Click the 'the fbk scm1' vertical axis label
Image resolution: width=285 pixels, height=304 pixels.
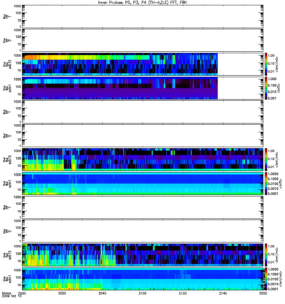(x=7, y=279)
